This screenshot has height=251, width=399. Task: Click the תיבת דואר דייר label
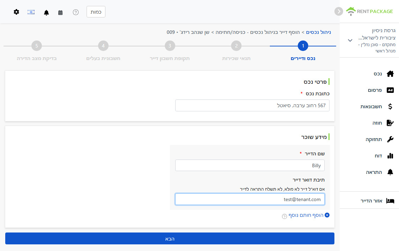pyautogui.click(x=309, y=180)
